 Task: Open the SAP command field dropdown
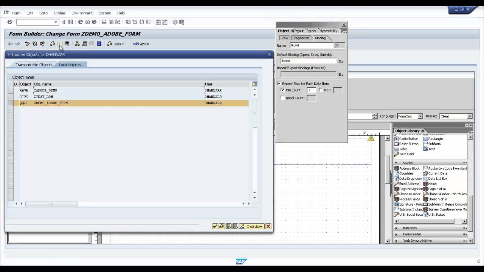[56, 22]
